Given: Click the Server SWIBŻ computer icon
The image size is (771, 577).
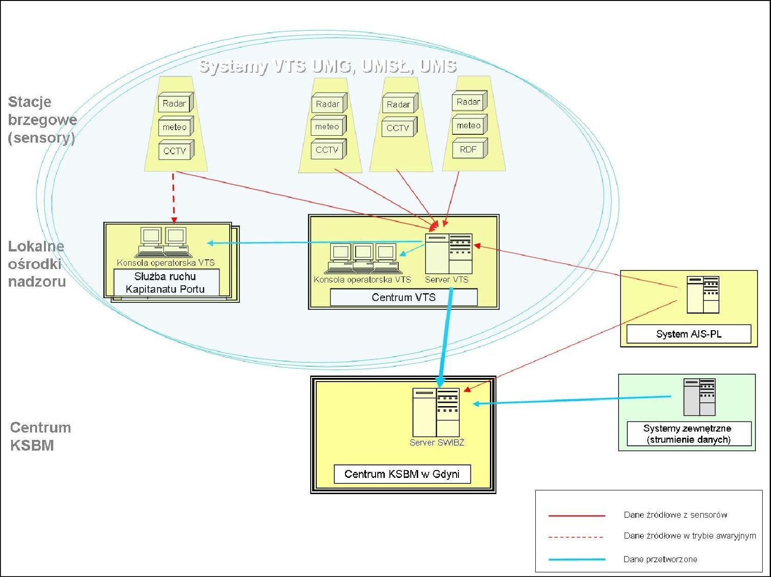Looking at the screenshot, I should (436, 412).
